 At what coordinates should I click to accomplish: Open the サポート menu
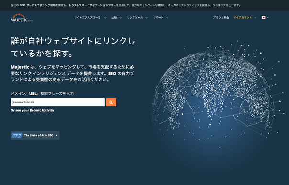[x=158, y=18]
